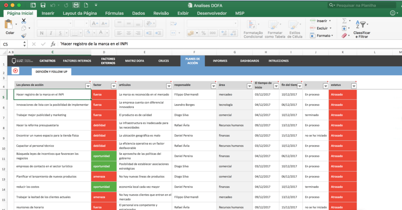Screen dimensions: 402x210
Task: Open the 'responsable' column filter dropdown
Action: 213,86
